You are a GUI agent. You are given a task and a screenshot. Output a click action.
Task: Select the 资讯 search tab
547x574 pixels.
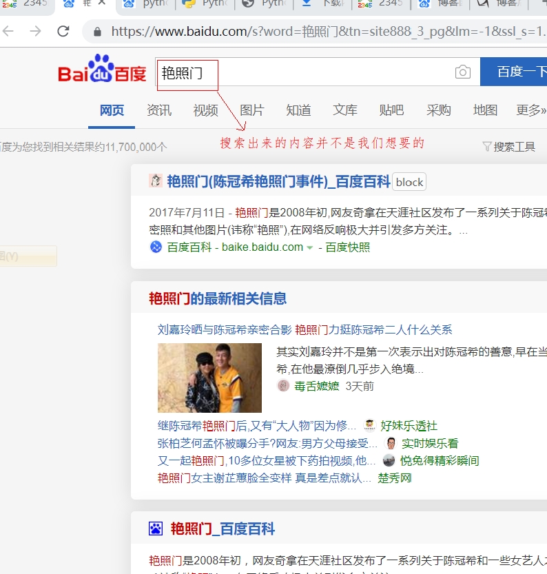coord(158,110)
